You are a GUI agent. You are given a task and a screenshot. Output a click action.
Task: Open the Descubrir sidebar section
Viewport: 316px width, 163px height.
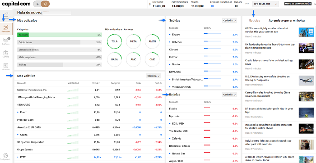pos(6,29)
